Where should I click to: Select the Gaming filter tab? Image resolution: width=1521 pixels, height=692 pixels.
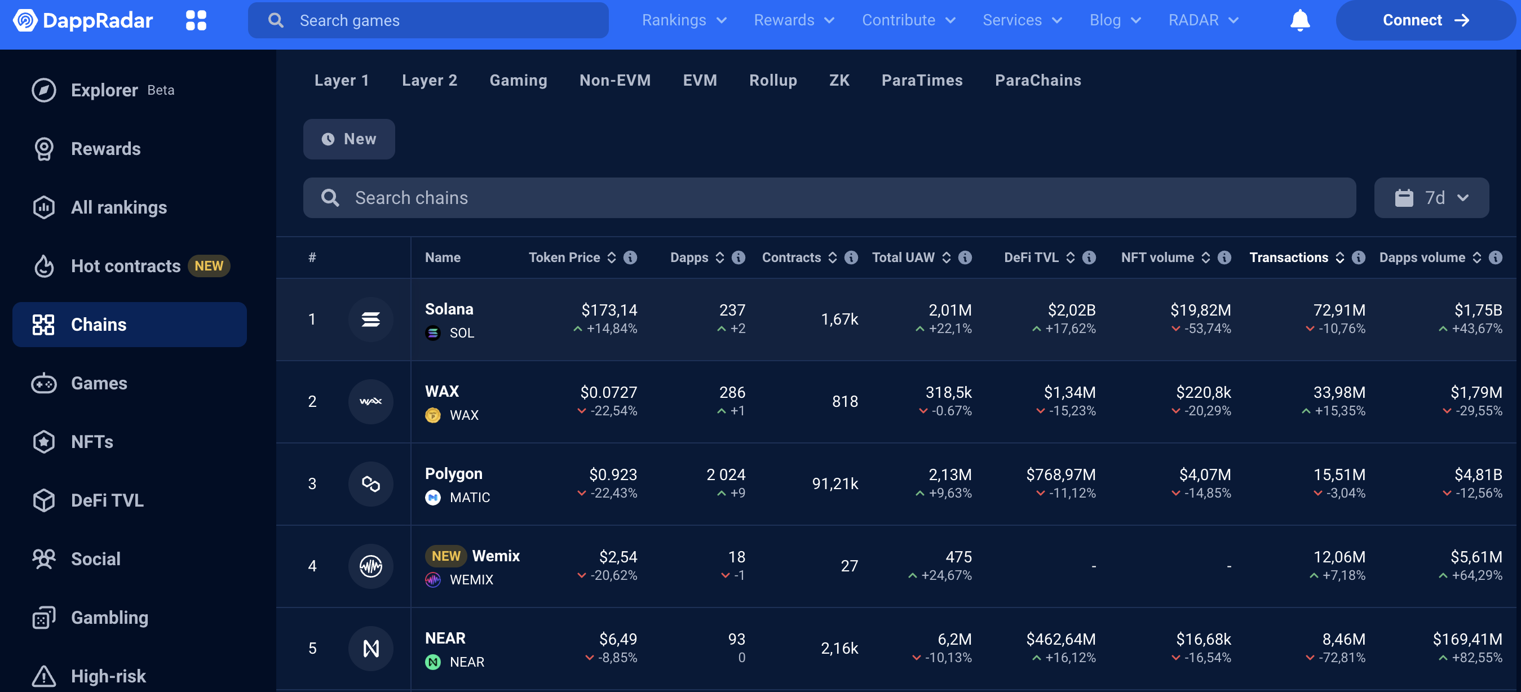click(519, 80)
